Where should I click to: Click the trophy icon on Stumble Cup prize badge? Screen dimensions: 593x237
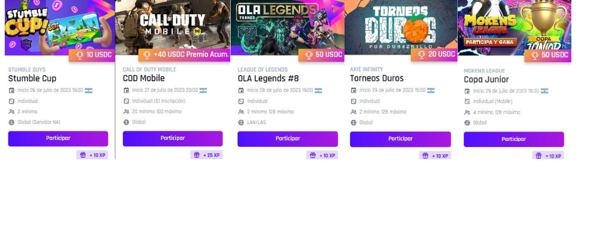click(x=80, y=55)
